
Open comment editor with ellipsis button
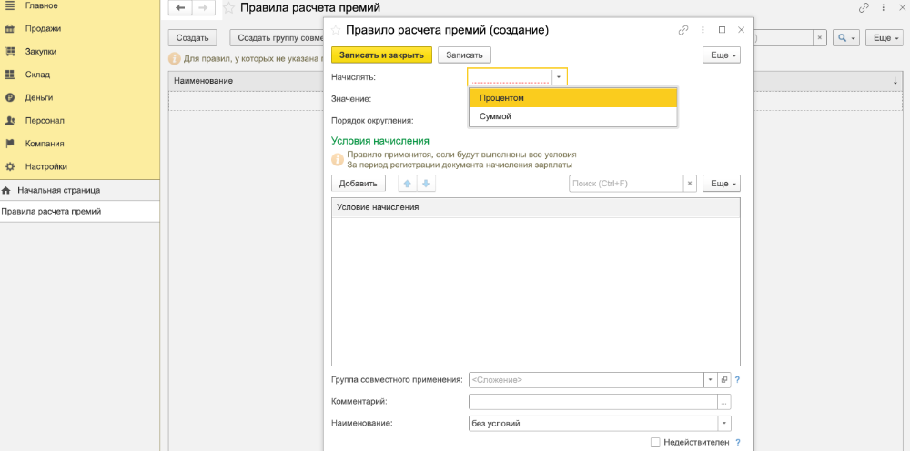(x=724, y=402)
